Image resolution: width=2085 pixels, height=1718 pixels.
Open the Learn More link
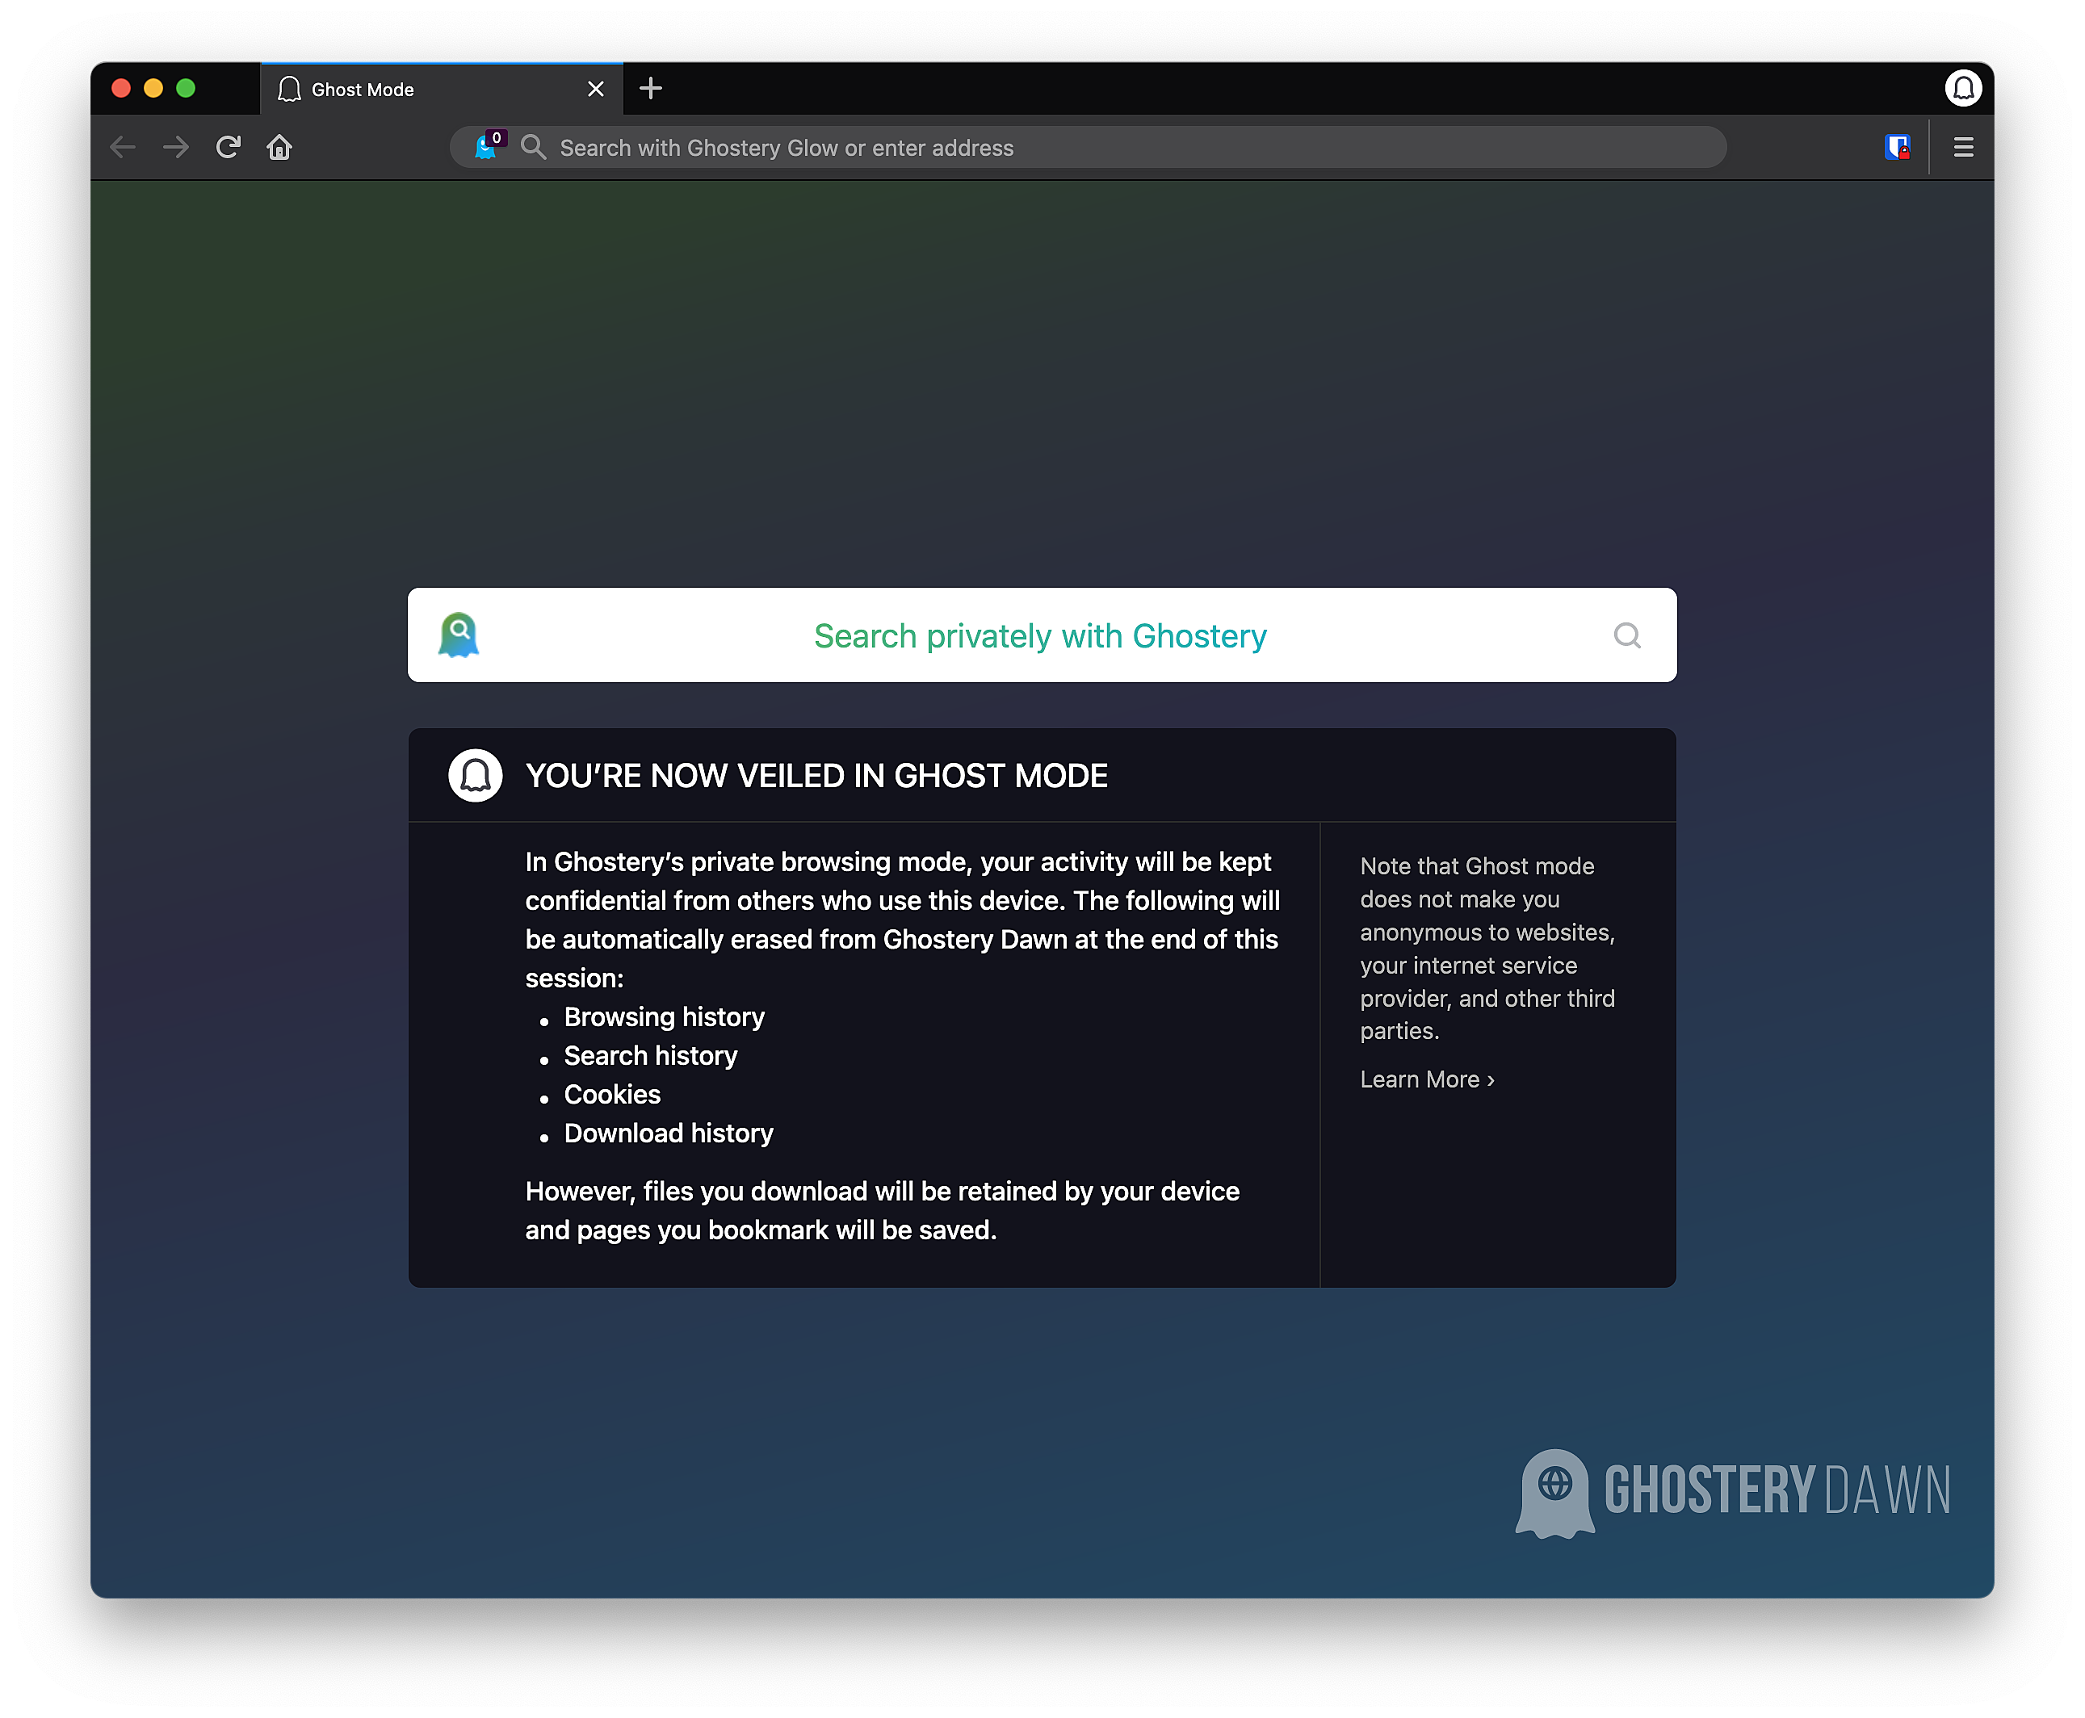[x=1427, y=1079]
